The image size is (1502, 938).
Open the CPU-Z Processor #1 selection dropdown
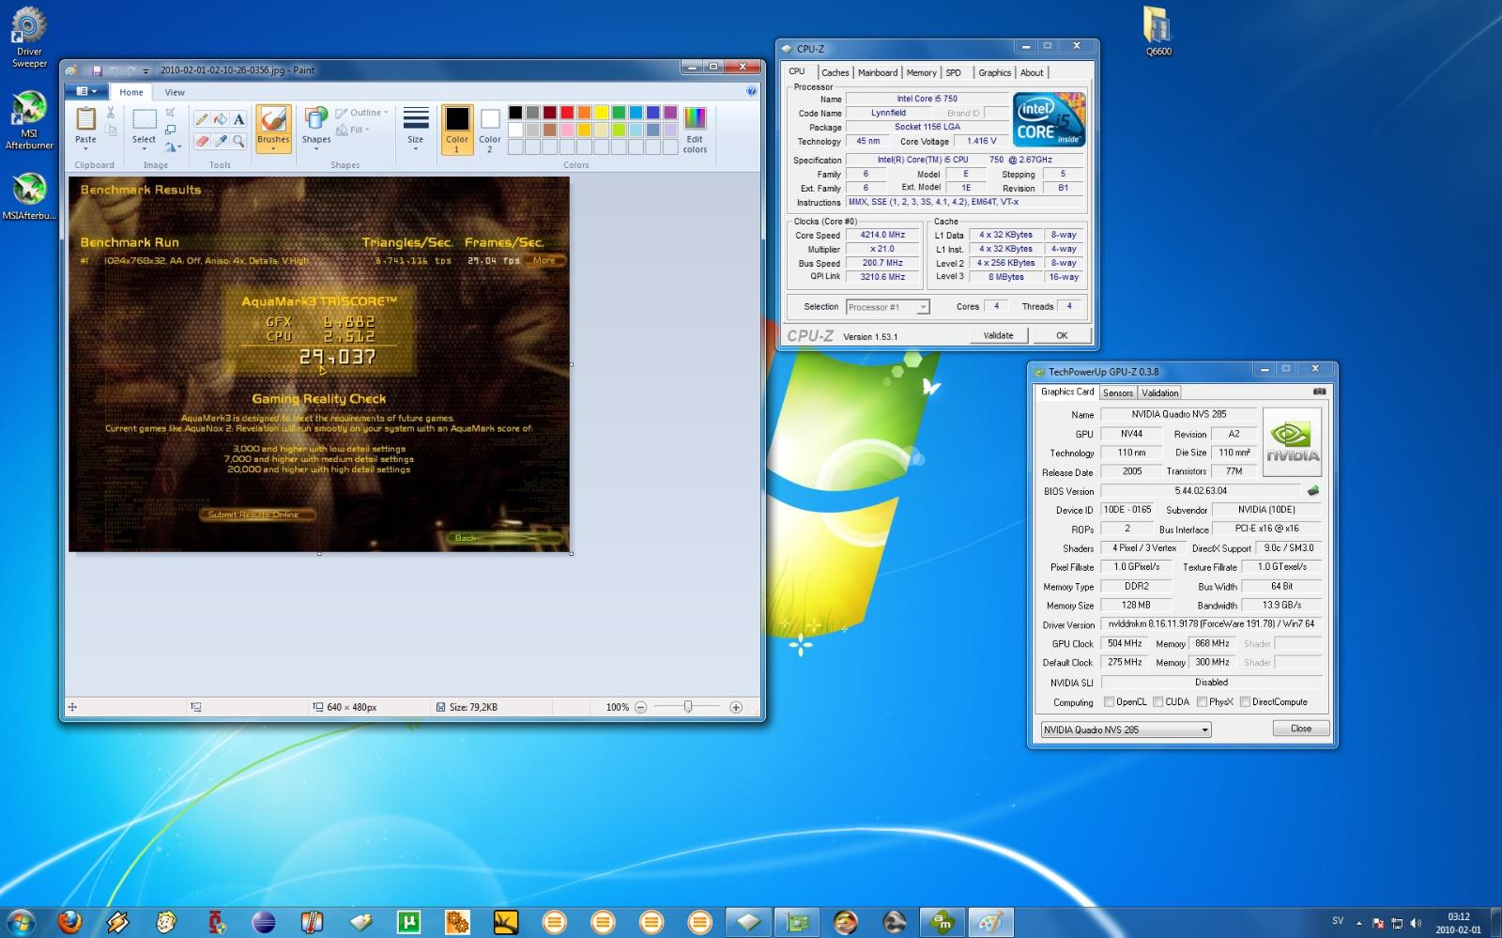coord(887,307)
